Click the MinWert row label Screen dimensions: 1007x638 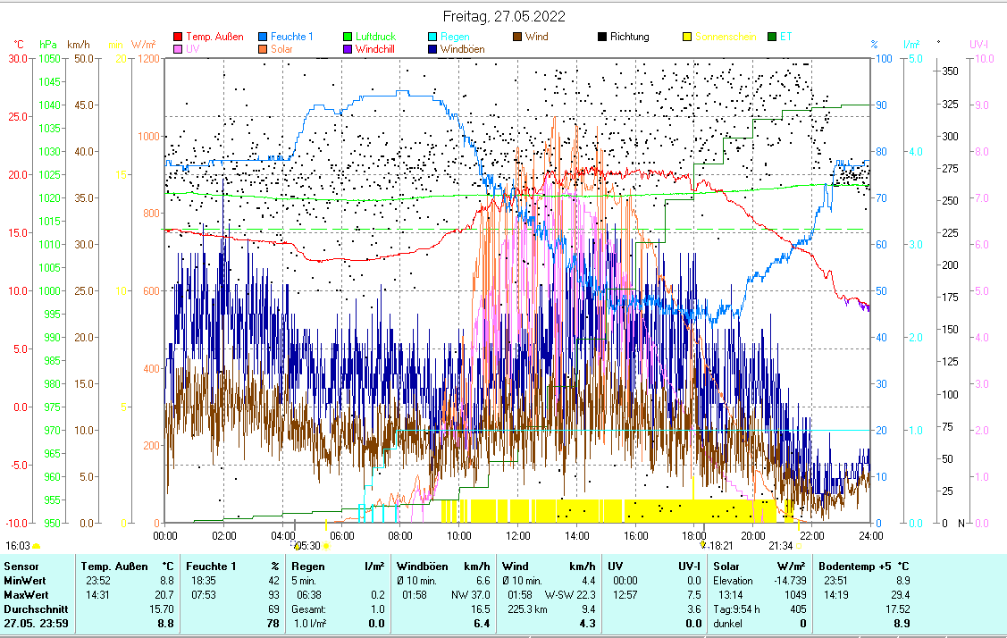tap(25, 581)
